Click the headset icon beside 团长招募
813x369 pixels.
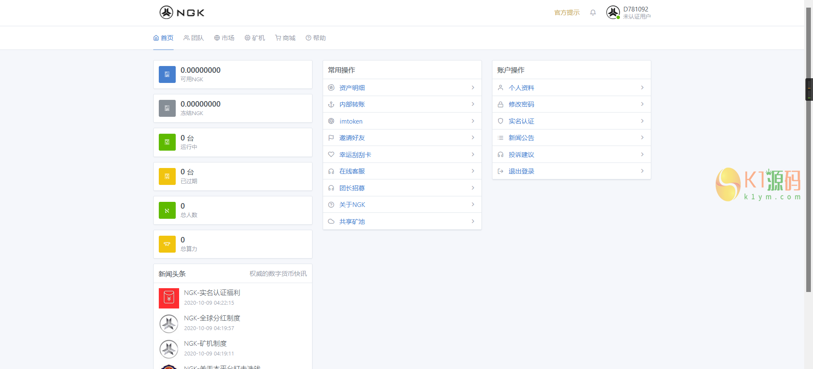click(331, 188)
